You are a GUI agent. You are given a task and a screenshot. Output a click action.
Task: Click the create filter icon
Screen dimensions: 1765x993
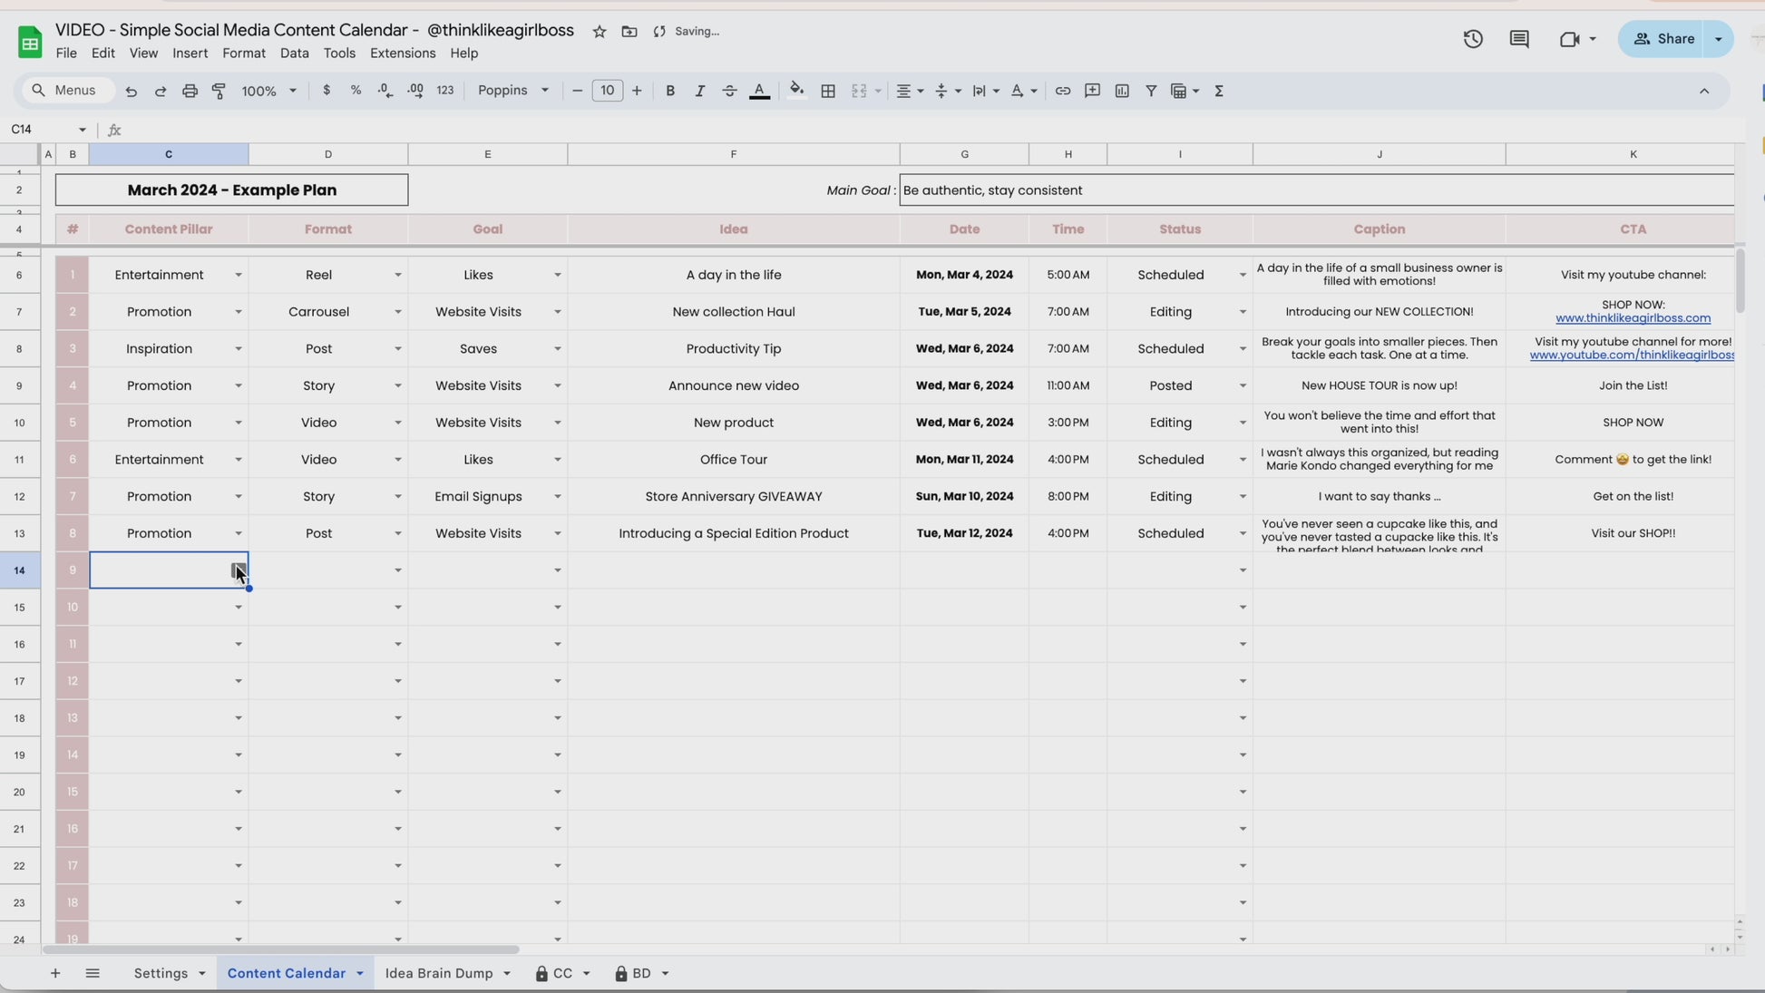(1150, 91)
